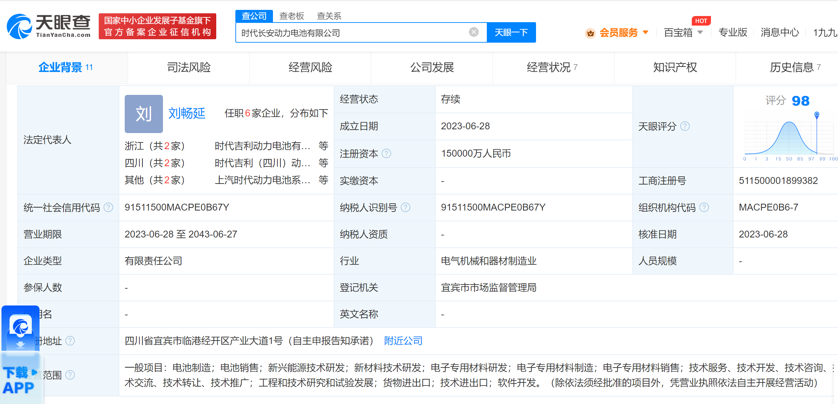The width and height of the screenshot is (838, 404).
Task: Open the 专业版 link
Action: tap(733, 32)
